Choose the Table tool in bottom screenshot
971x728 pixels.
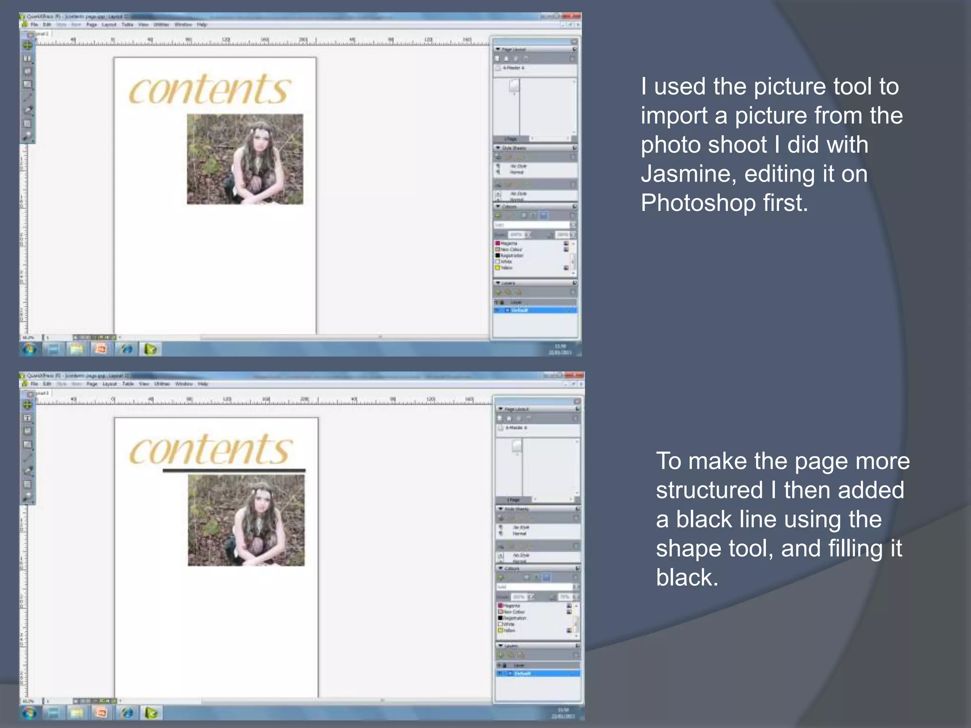[27, 484]
